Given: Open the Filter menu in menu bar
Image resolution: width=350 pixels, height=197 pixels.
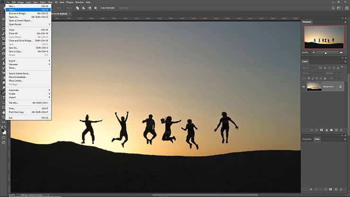Looking at the screenshot, I should 50,2.
